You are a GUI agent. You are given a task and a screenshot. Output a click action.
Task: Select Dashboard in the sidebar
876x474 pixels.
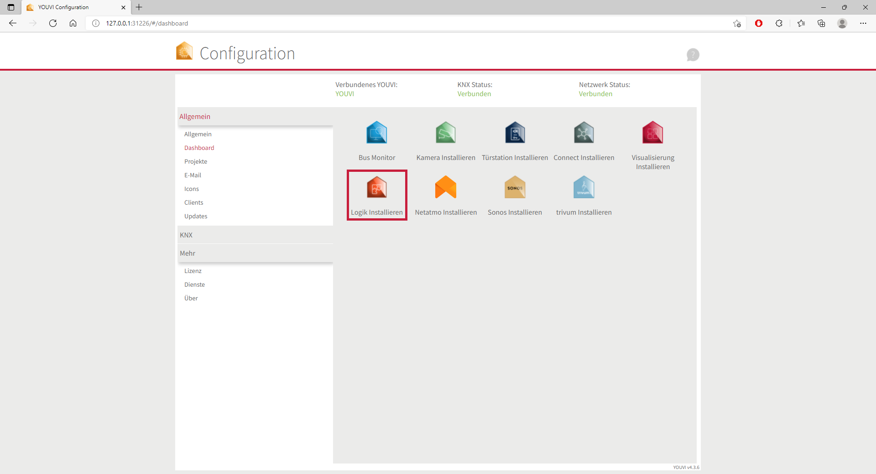click(199, 148)
